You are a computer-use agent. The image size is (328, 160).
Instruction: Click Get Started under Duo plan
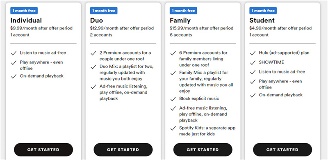[x=123, y=149]
